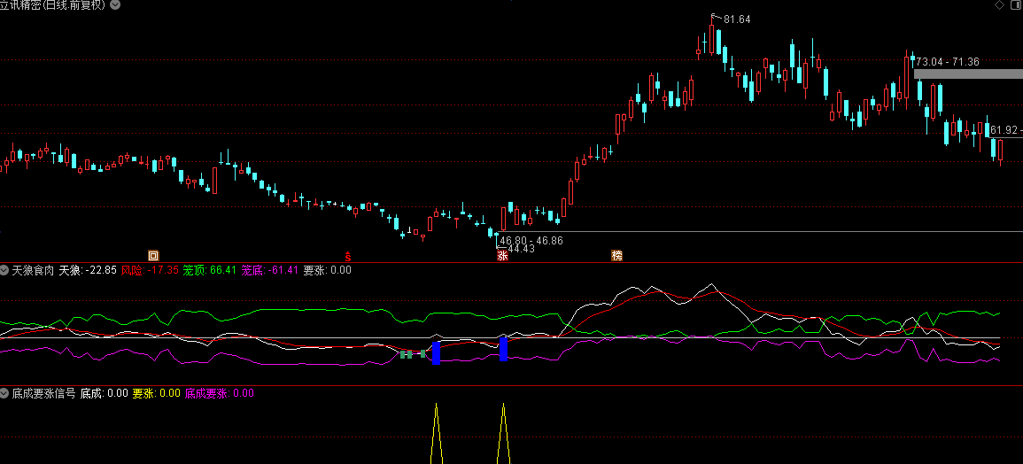Expand the 底成要涨信号 indicator menu arrow
The image size is (1023, 464).
4,393
